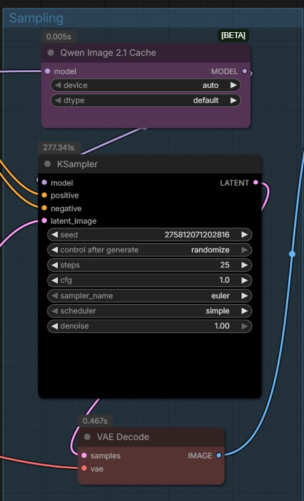Open the scheduler simple dropdown
Image resolution: width=304 pixels, height=501 pixels.
coord(150,311)
